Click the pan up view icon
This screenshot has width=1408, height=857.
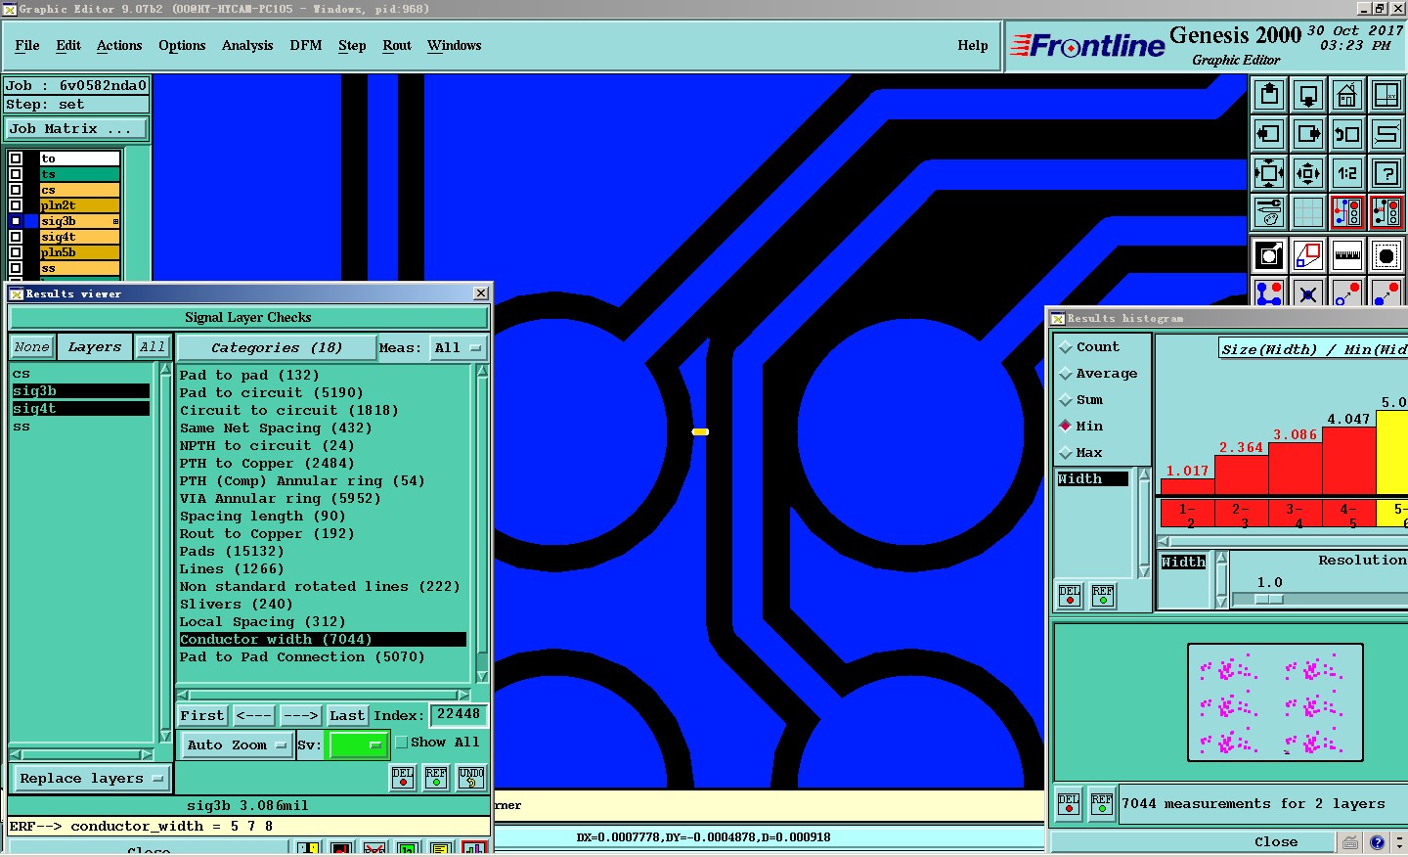(x=1269, y=95)
